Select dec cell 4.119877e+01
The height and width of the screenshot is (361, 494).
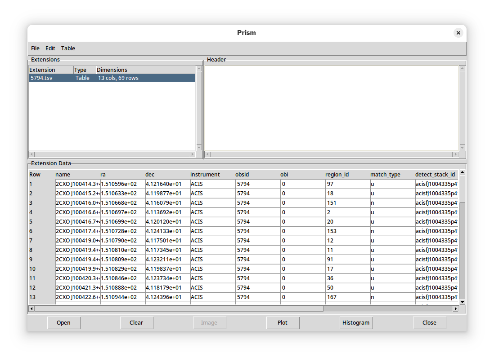pyautogui.click(x=168, y=194)
